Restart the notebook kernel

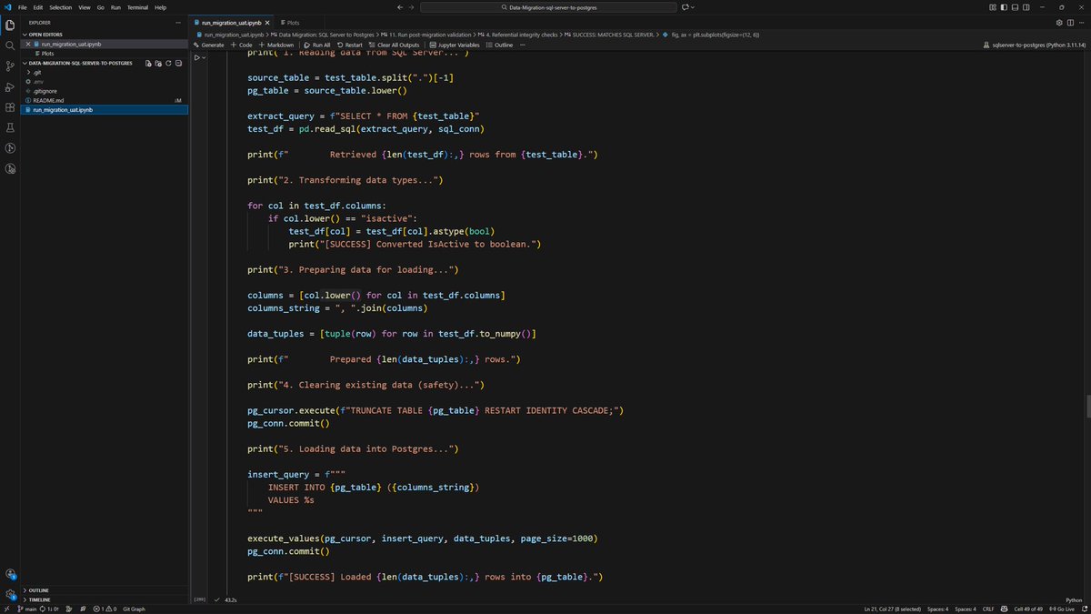[349, 45]
